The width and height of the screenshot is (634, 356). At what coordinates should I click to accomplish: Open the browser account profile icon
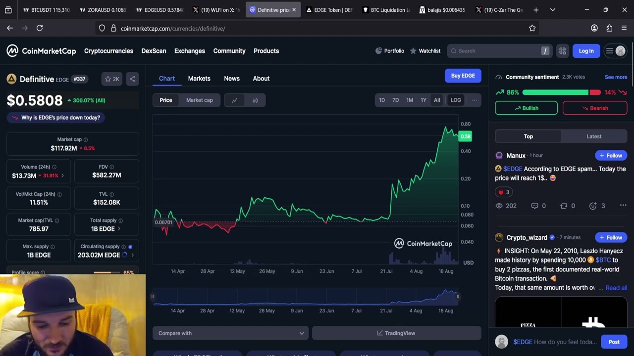pos(594,28)
